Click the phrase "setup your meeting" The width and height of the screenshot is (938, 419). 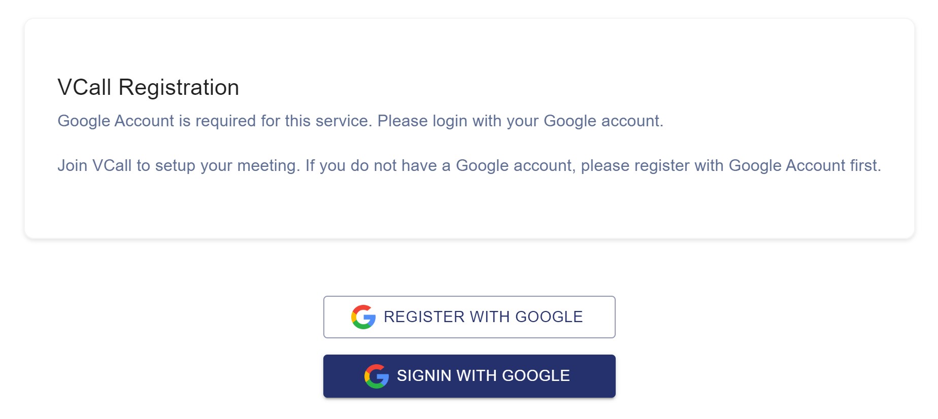tap(227, 165)
